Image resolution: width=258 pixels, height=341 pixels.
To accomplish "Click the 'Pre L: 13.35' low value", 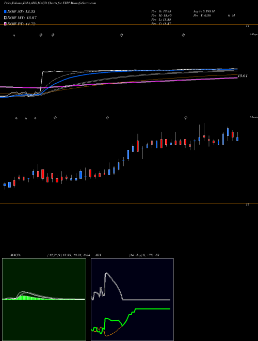I will (x=162, y=19).
